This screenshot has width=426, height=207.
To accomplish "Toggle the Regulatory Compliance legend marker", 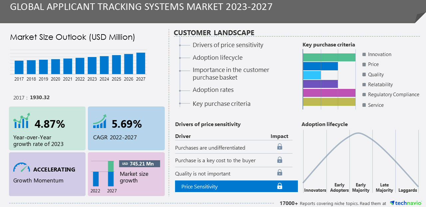I will pos(364,95).
